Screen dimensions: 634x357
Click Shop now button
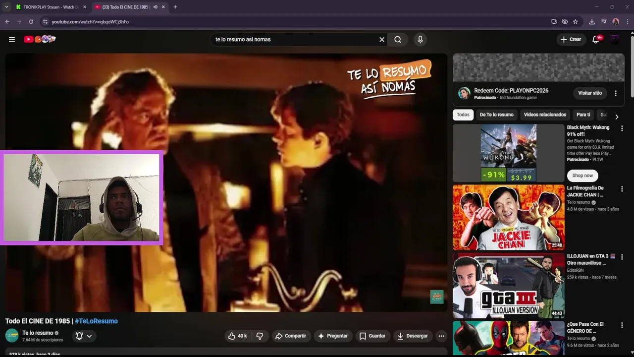point(582,176)
